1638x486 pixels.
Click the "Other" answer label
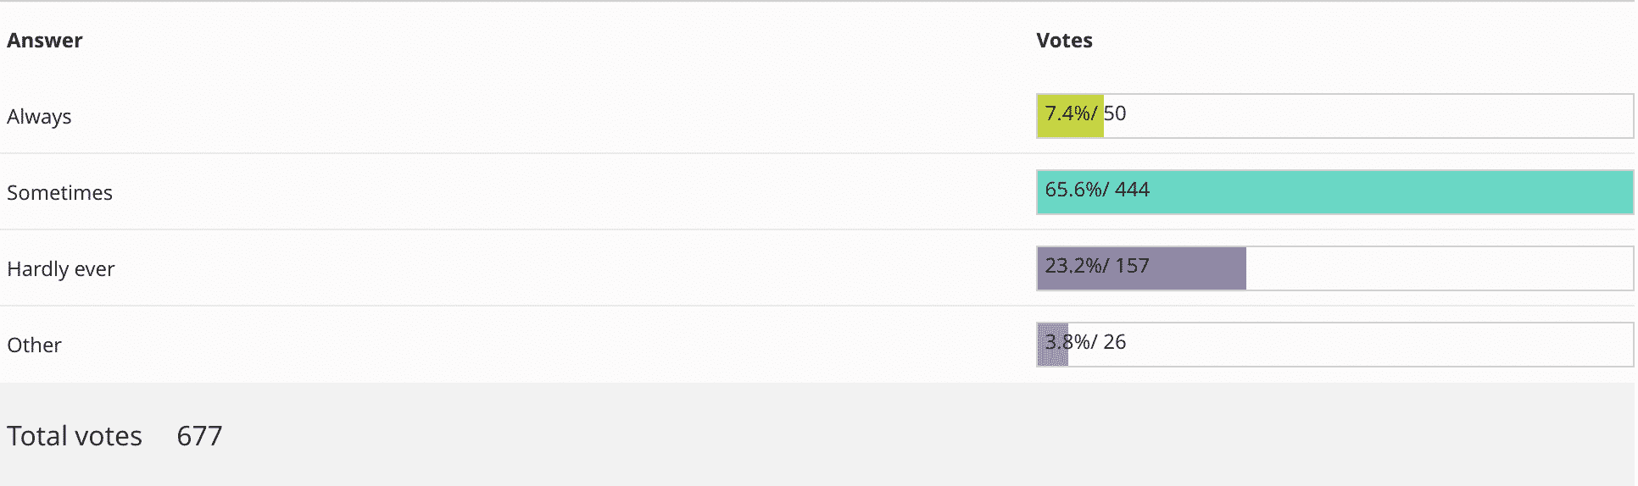[x=34, y=345]
